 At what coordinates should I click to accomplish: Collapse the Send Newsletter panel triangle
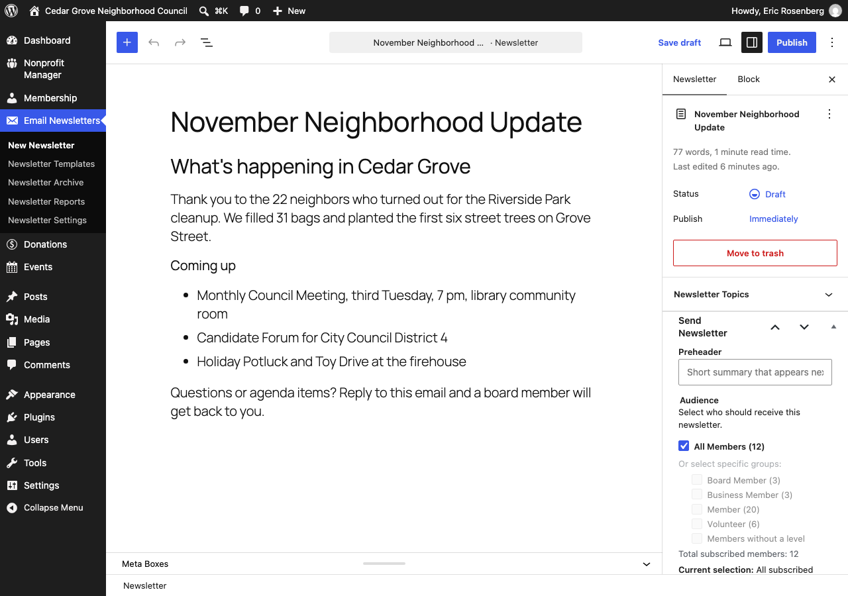pos(833,326)
